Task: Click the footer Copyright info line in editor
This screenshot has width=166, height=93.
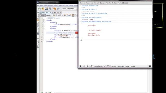Action: tap(66, 37)
